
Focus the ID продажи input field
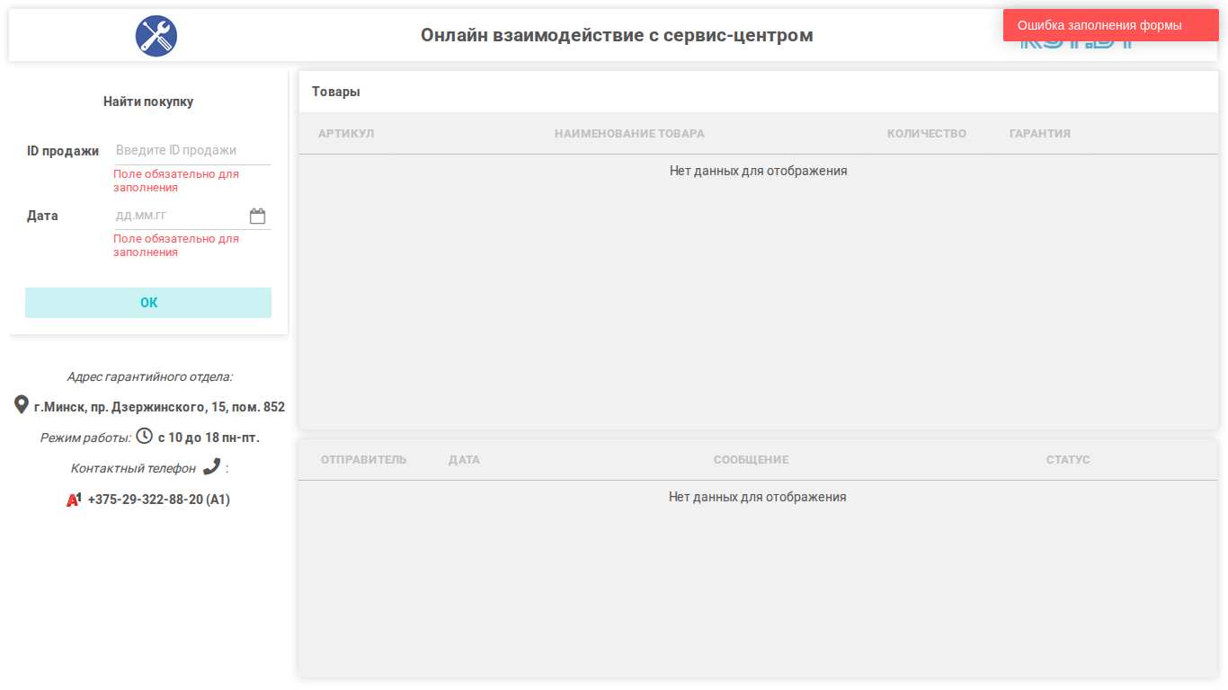coord(191,151)
